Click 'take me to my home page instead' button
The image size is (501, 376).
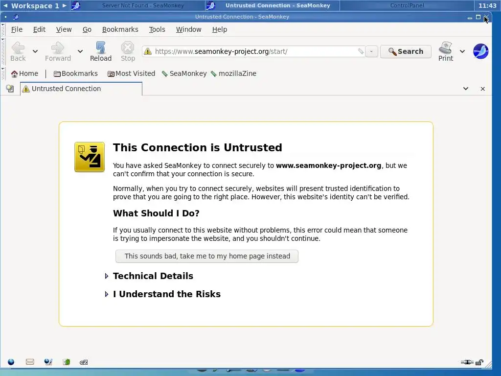[207, 256]
